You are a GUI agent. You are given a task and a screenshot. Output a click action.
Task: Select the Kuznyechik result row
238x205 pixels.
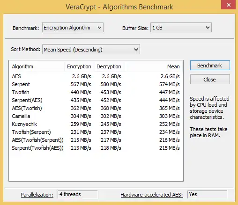point(96,124)
